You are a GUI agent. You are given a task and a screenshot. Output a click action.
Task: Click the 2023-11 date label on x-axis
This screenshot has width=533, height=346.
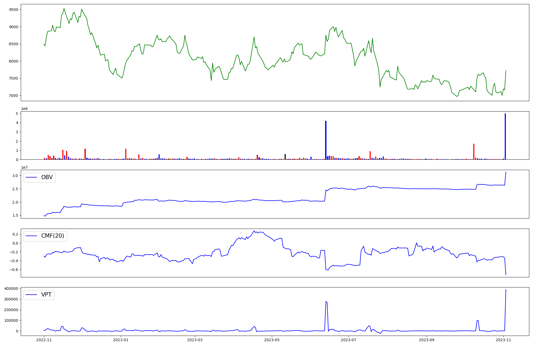tap(503, 340)
